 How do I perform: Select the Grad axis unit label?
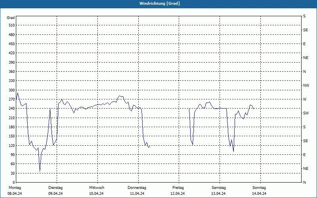(x=11, y=18)
